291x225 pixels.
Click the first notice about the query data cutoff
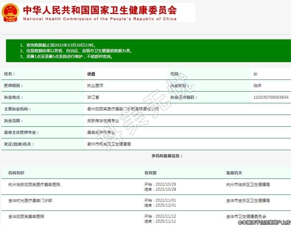(58, 45)
